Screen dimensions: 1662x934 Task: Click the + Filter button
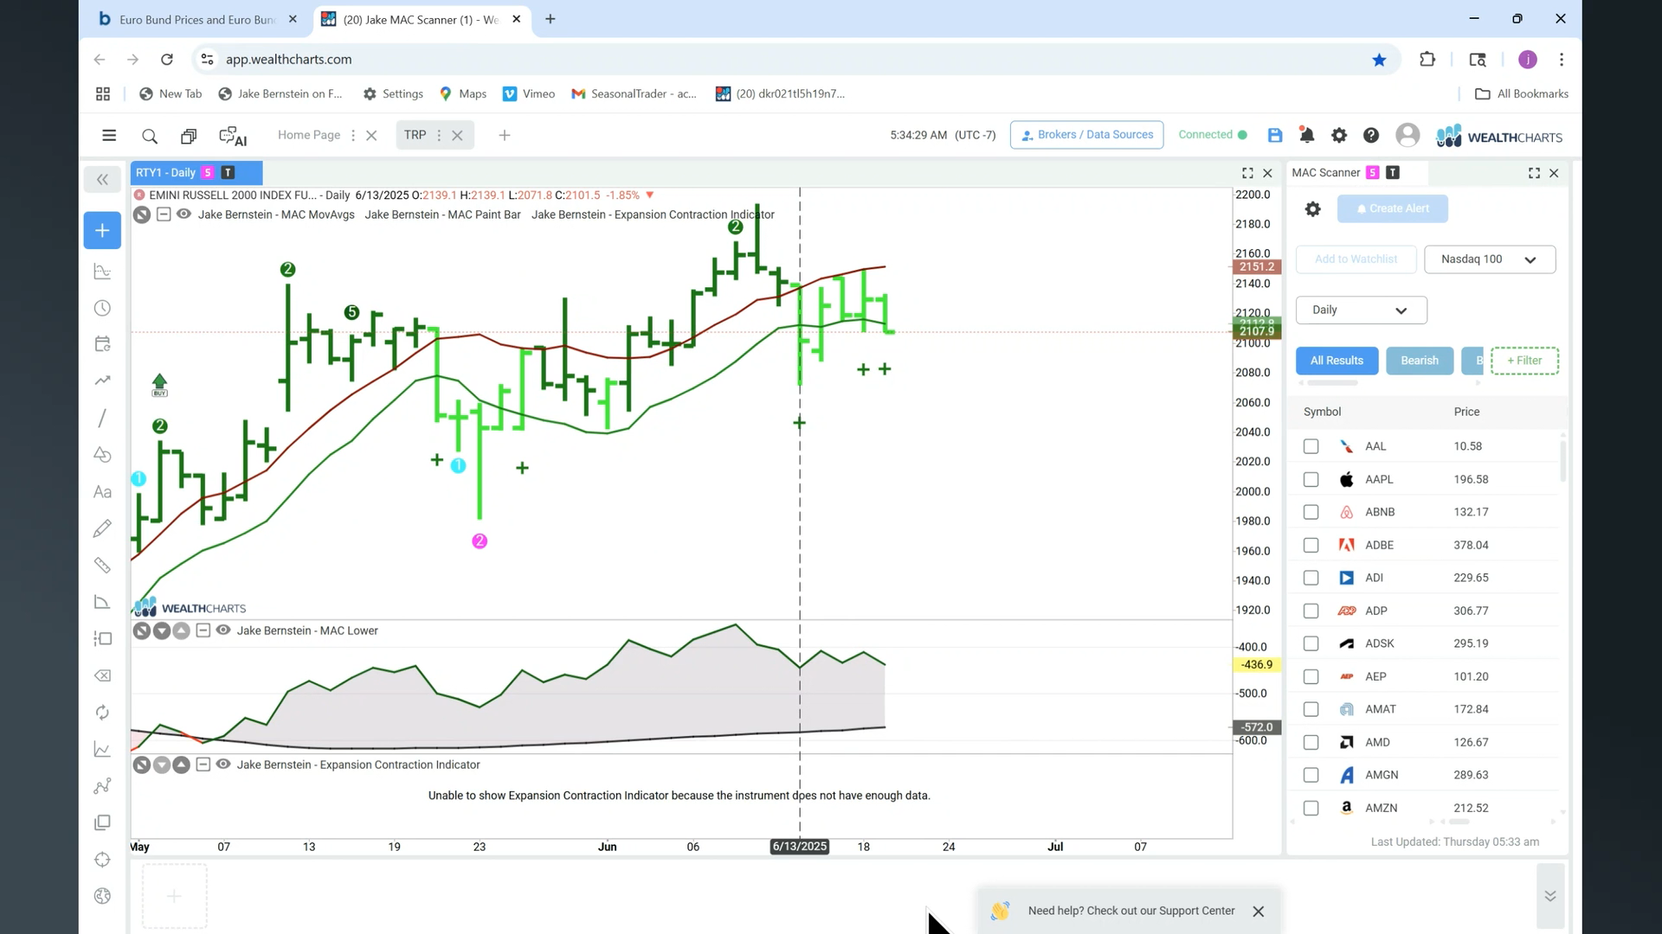[x=1524, y=361]
